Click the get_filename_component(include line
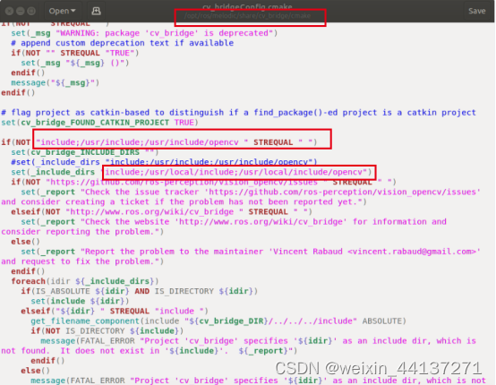The height and width of the screenshot is (385, 496). (218, 321)
